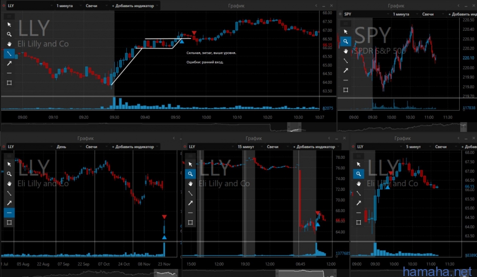Image resolution: width=477 pixels, height=277 pixels.
Task: Select annotation 'Ошибки: ранний вход.'
Action: coord(205,62)
